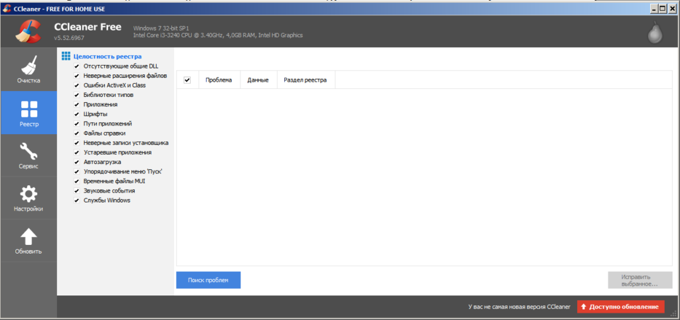The image size is (680, 320).
Task: Click the Исправить выбранное button
Action: click(639, 280)
